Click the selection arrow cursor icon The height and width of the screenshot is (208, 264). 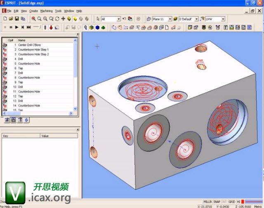pos(98,19)
